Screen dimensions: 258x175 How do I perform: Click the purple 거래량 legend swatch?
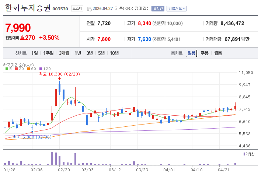pyautogui.click(x=244, y=154)
